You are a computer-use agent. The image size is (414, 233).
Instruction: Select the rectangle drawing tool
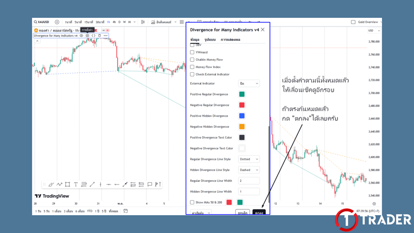[67, 184]
